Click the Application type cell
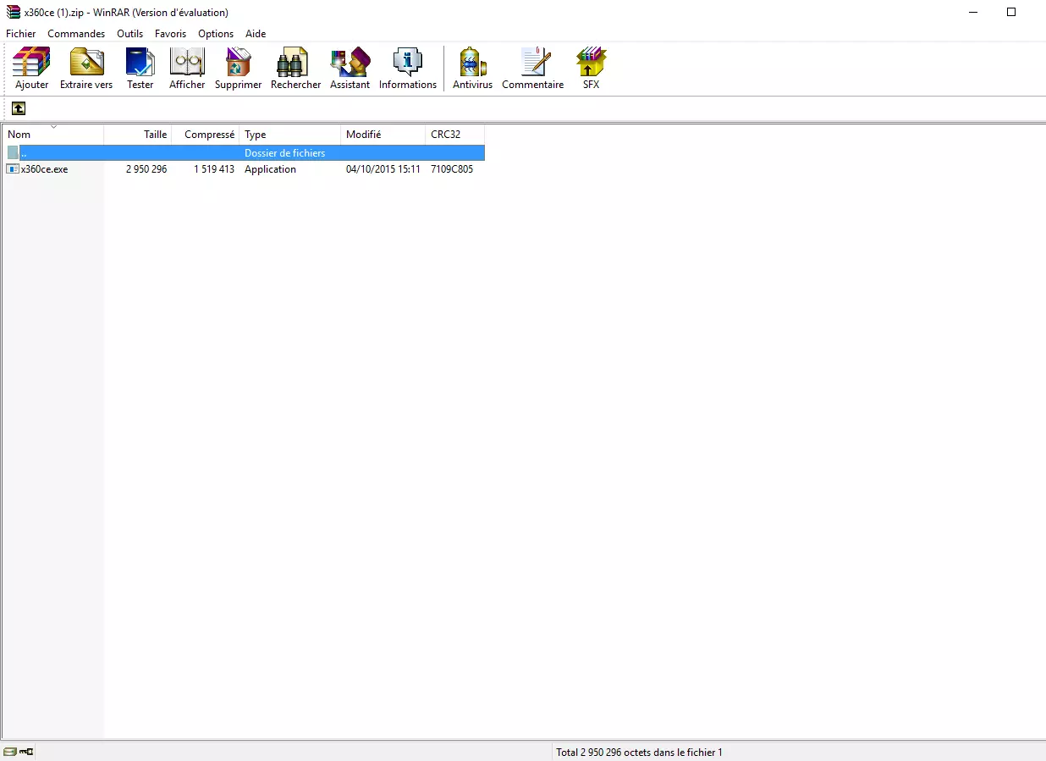 (x=270, y=169)
